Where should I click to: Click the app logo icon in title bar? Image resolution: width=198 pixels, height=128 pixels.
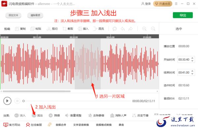click(x=4, y=4)
